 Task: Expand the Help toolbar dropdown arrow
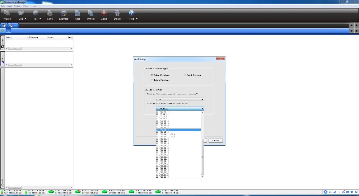(137, 19)
